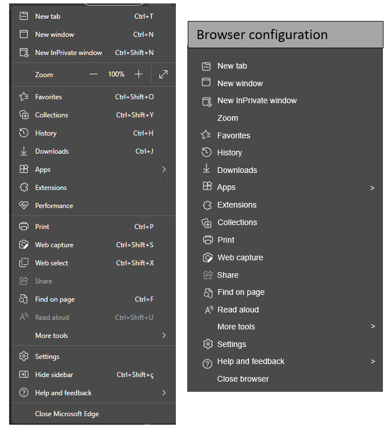The image size is (392, 440).
Task: Click Ctrl+Shift+O shortcut text beside Favorites
Action: pos(134,97)
